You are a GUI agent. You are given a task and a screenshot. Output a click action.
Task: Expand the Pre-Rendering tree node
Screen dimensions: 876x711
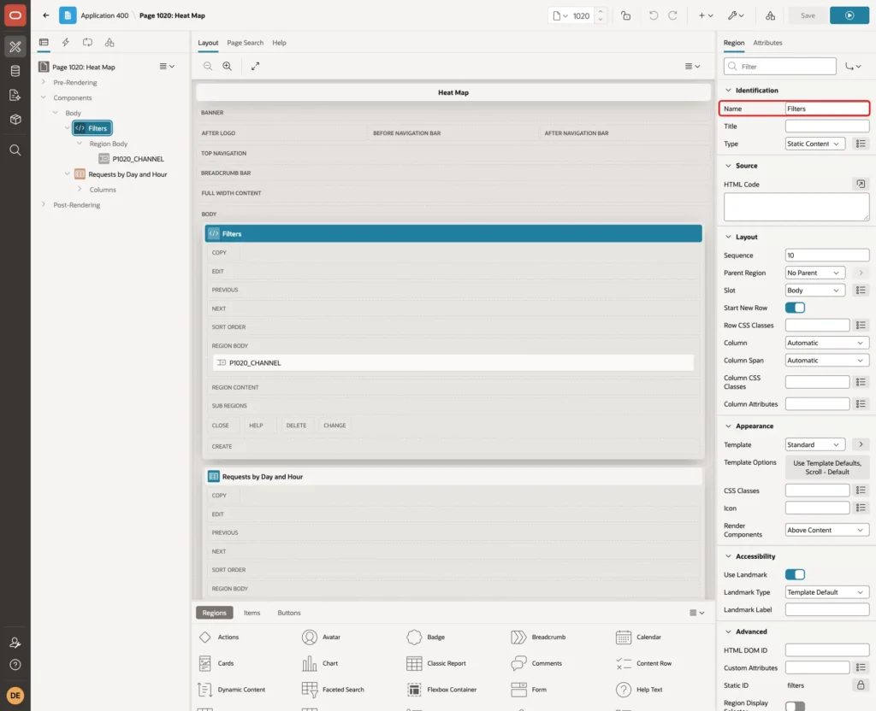(44, 82)
